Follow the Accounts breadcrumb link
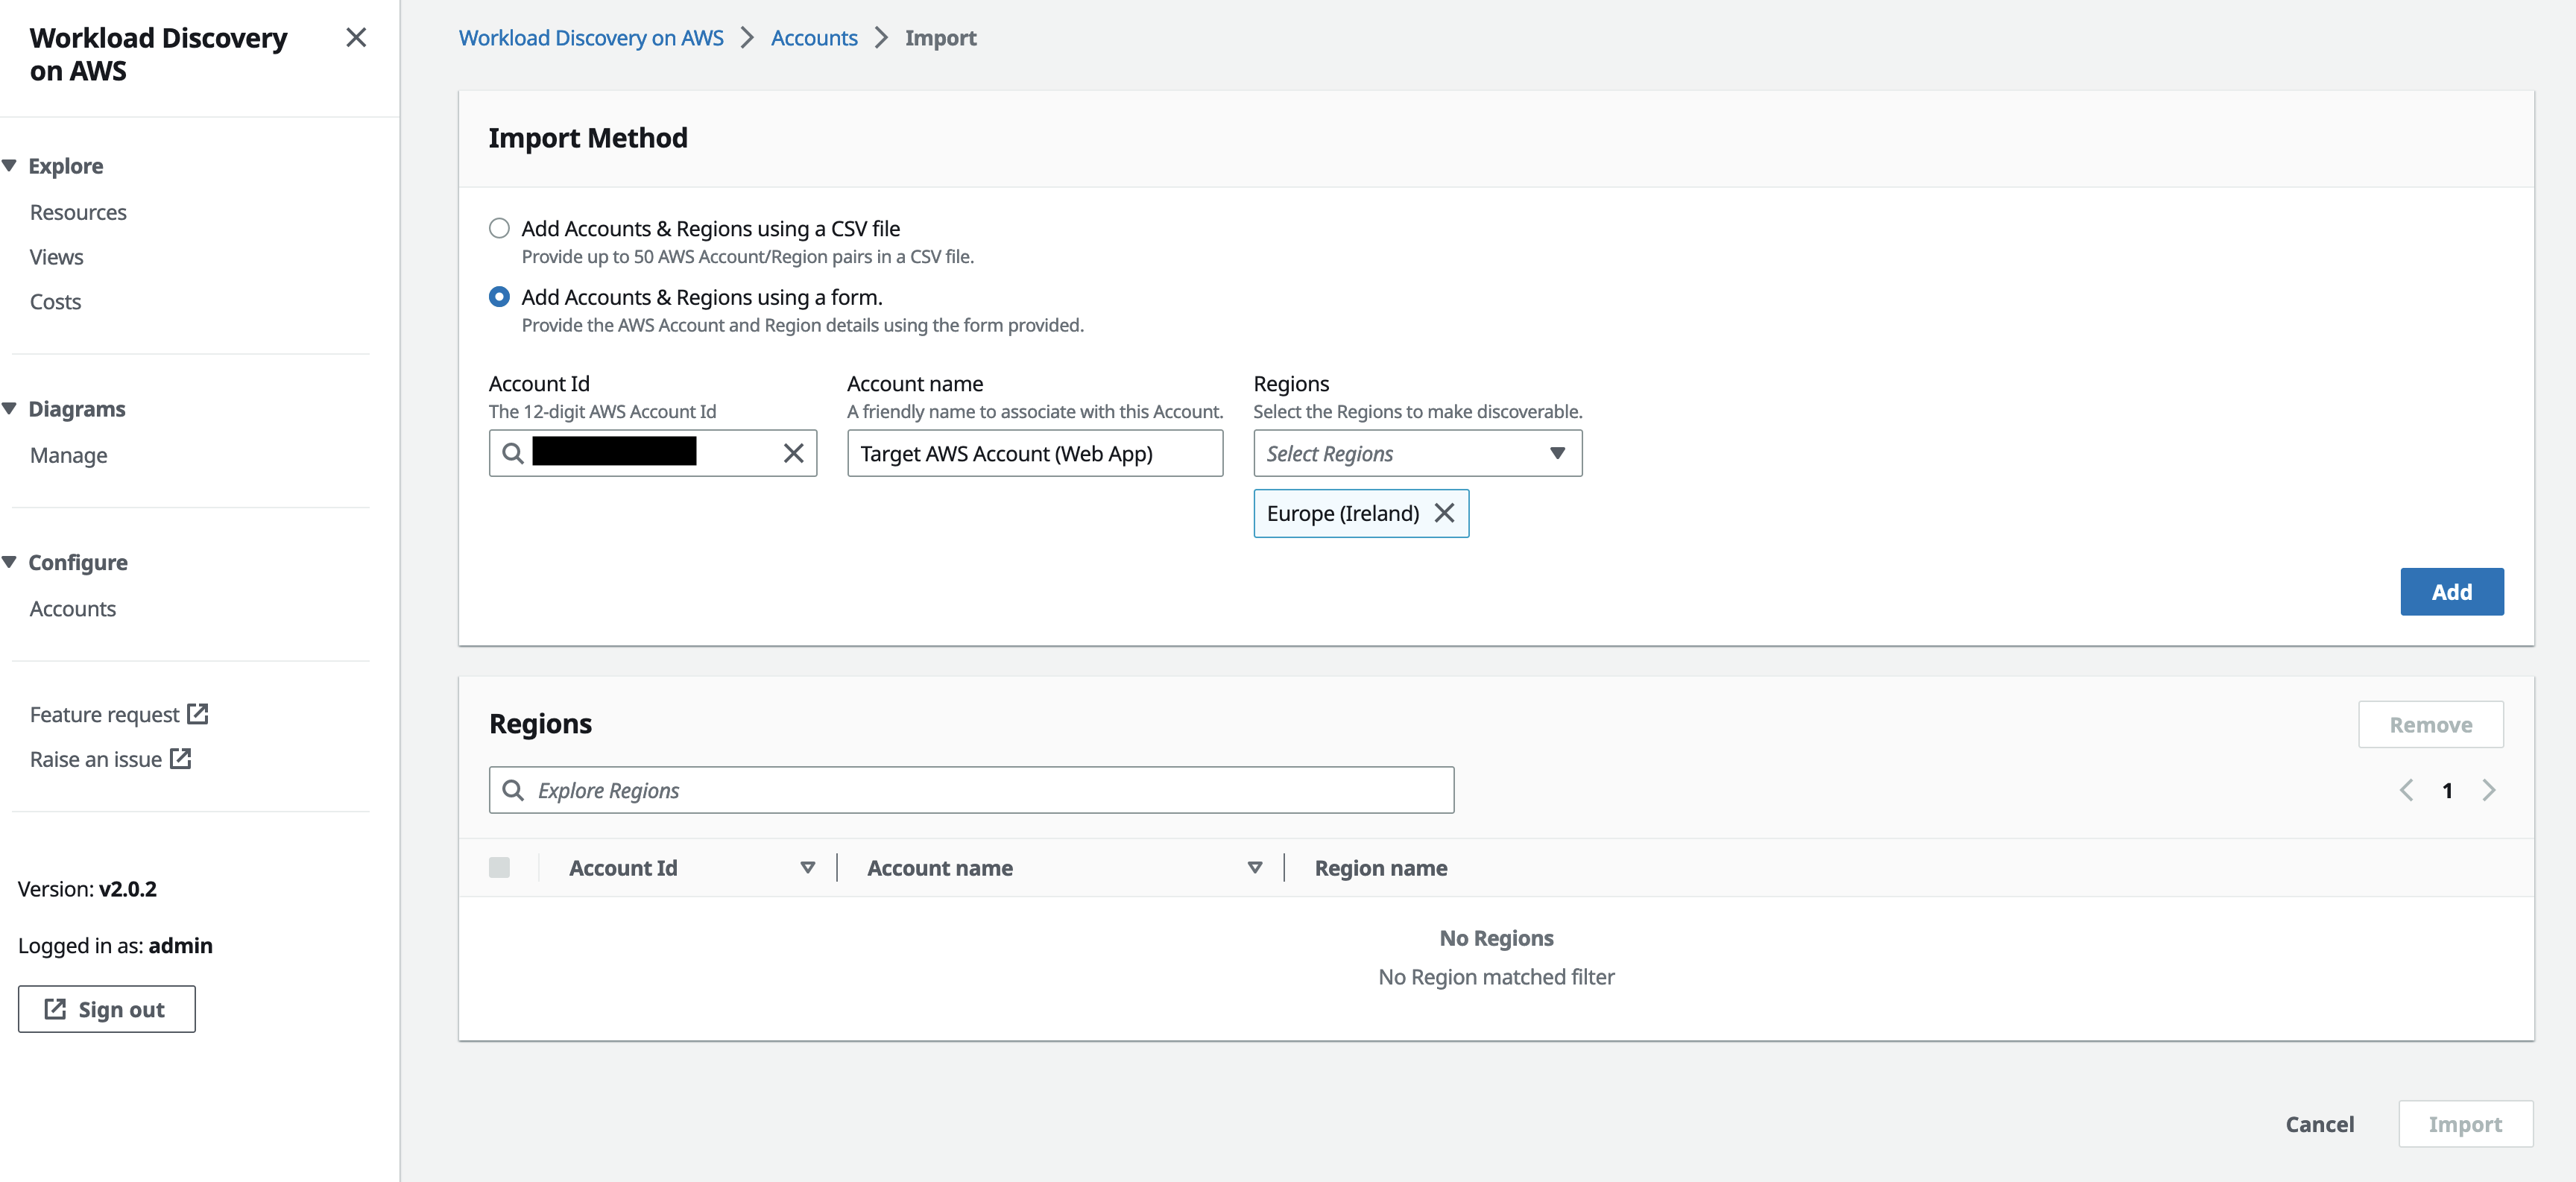The width and height of the screenshot is (2576, 1182). point(813,38)
